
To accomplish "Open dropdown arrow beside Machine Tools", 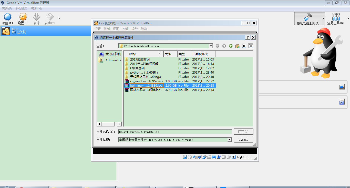I will 323,18.
